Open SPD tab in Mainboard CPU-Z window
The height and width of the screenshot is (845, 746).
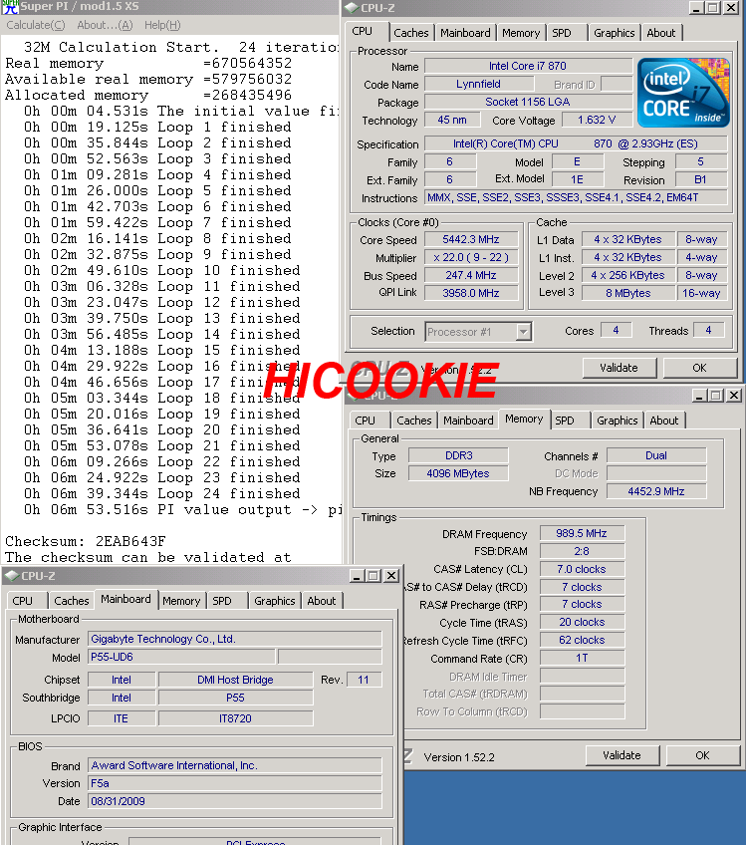click(x=222, y=601)
